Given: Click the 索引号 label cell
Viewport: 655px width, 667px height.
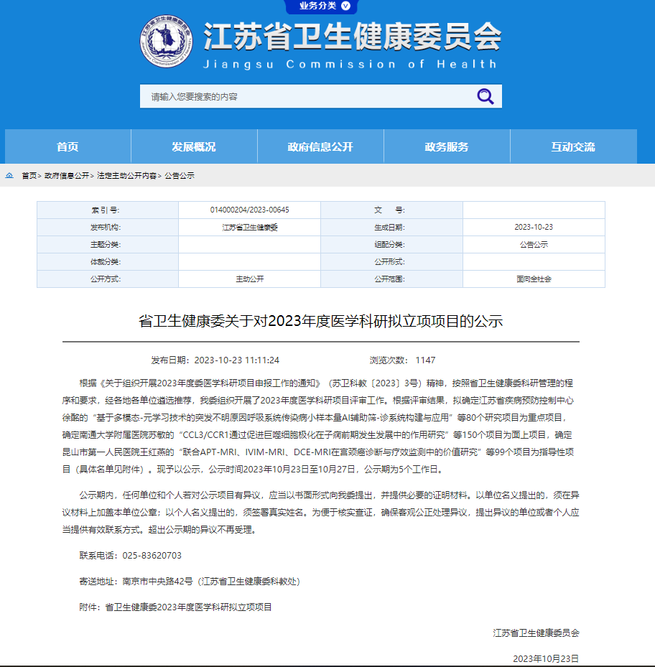Looking at the screenshot, I should 108,210.
